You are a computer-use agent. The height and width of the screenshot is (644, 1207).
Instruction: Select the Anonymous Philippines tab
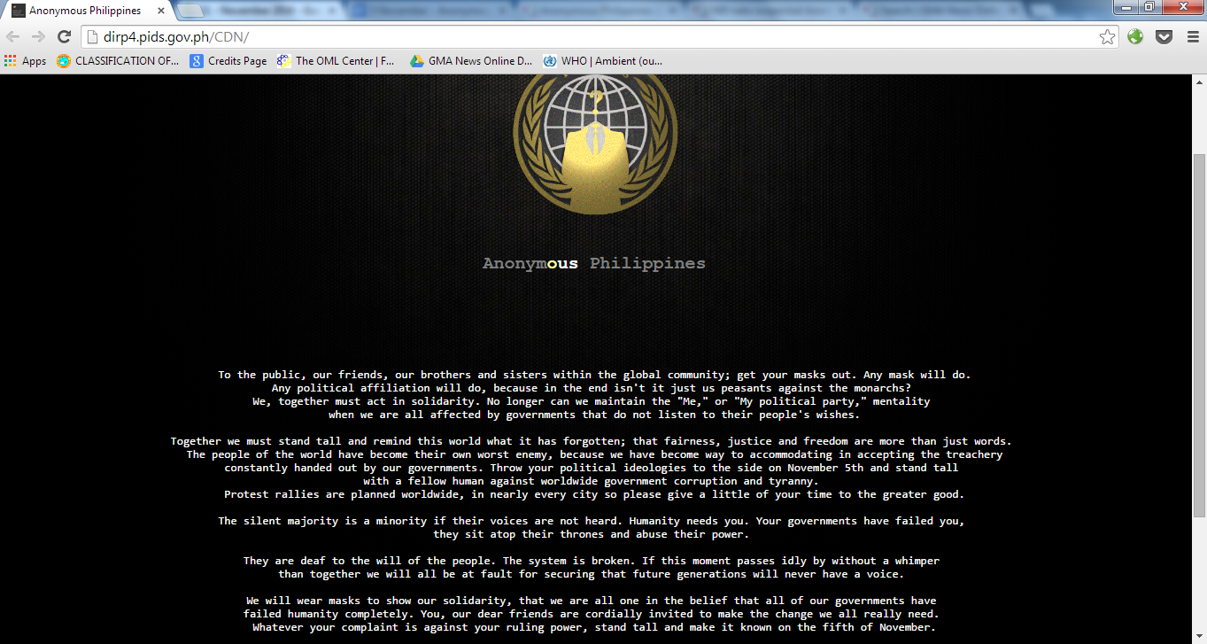pyautogui.click(x=87, y=11)
